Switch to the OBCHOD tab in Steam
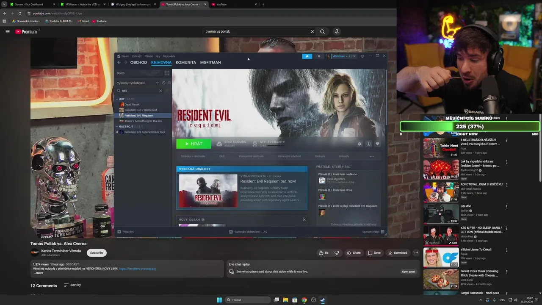The image size is (542, 305). pos(138,62)
